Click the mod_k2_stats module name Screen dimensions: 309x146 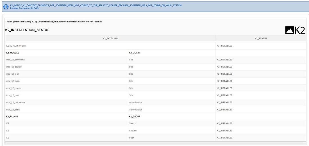click(13, 110)
